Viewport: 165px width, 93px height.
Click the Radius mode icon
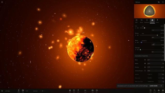145,64
